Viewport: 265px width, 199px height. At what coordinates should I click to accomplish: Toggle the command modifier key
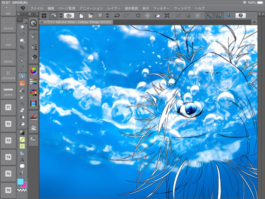coord(8,74)
